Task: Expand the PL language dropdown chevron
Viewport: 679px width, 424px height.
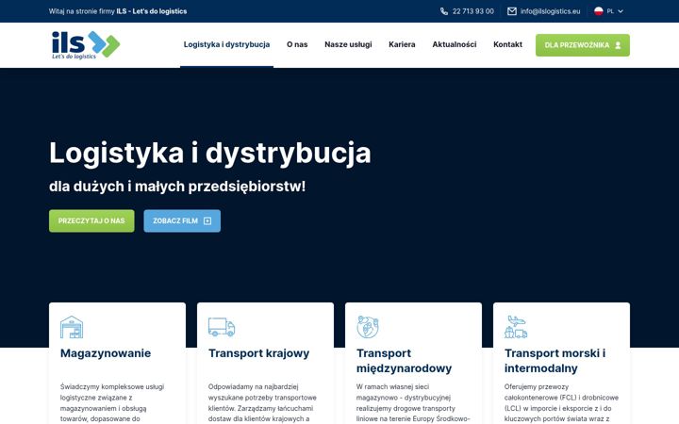Action: [x=621, y=11]
